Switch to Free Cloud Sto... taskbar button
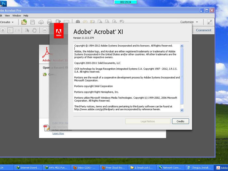Screen dimensions: 228x171 pos(114,168)
